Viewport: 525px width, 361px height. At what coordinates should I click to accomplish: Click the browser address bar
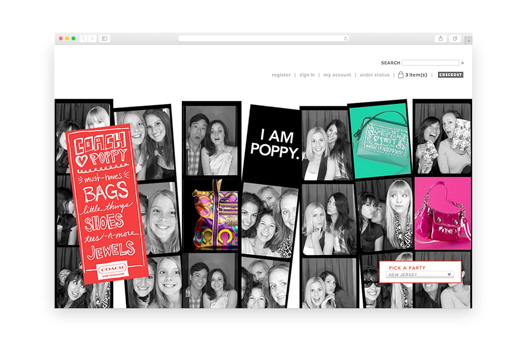tap(264, 39)
